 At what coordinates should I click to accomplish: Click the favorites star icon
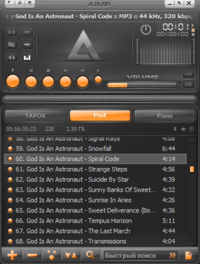183,129
